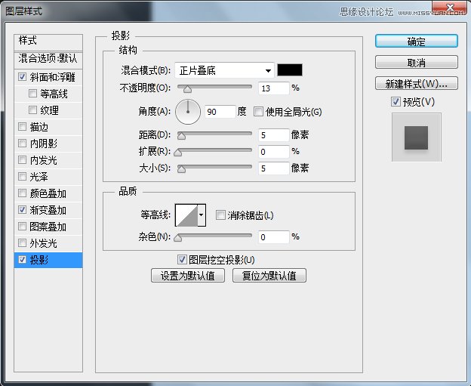
Task: Open the 混合模式 正片叠底 dropdown
Action: pyautogui.click(x=224, y=71)
